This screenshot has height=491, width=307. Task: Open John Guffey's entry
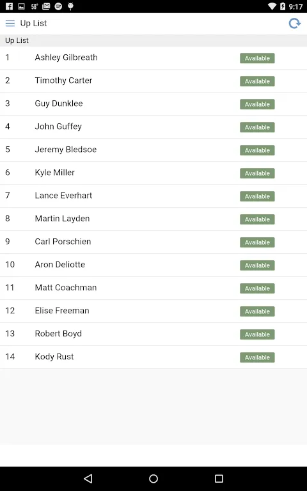tap(153, 127)
